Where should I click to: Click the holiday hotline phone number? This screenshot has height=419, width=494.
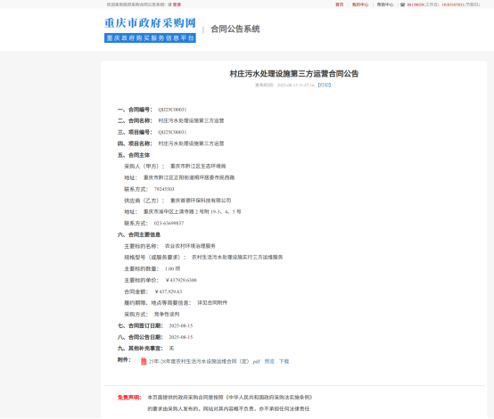453,4
